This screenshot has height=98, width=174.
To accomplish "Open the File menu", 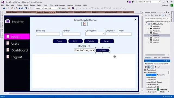I will [x=2, y=5].
